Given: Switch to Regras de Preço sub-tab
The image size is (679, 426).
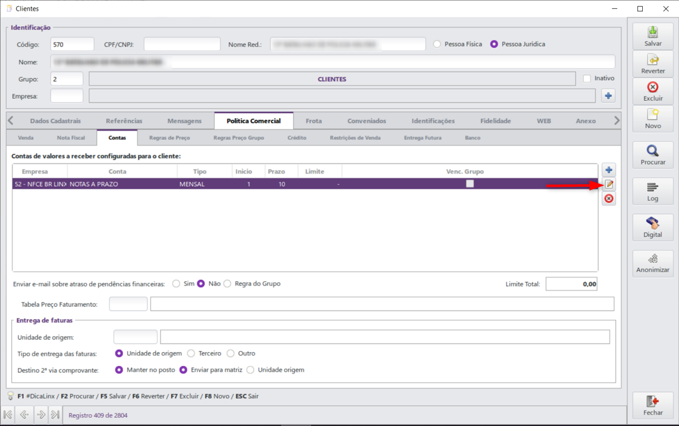Looking at the screenshot, I should (169, 137).
